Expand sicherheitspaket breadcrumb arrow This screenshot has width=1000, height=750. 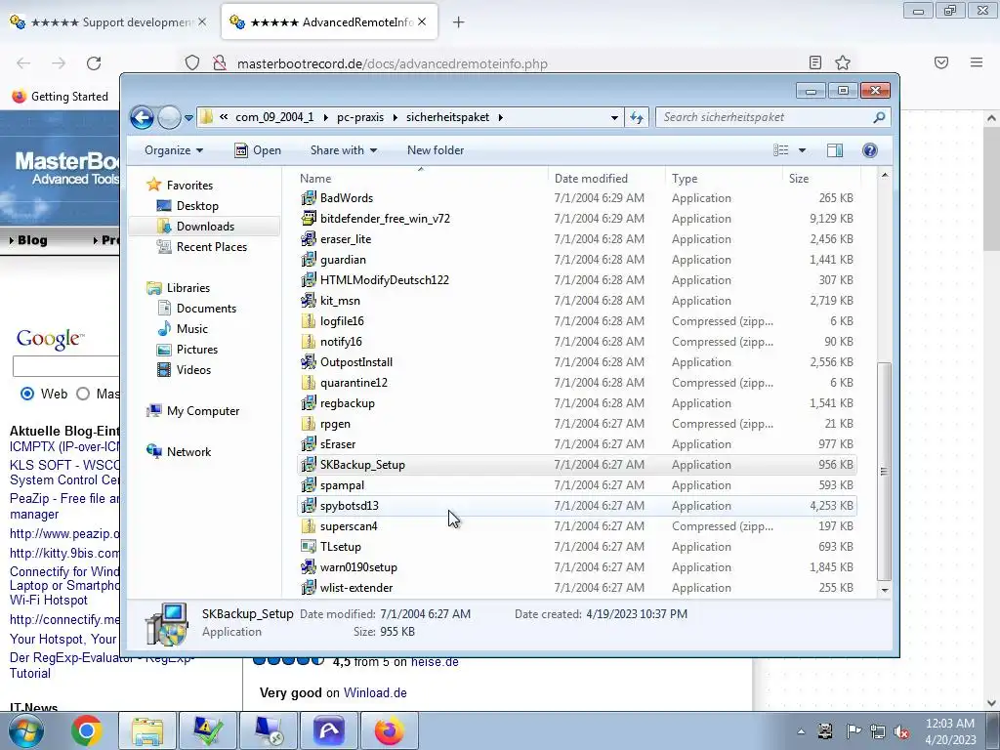tap(501, 117)
